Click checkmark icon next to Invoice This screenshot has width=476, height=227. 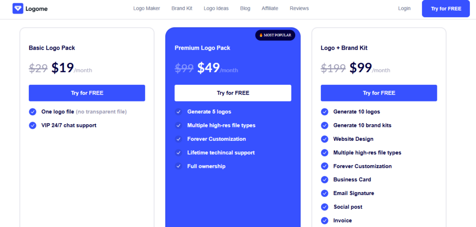point(324,221)
